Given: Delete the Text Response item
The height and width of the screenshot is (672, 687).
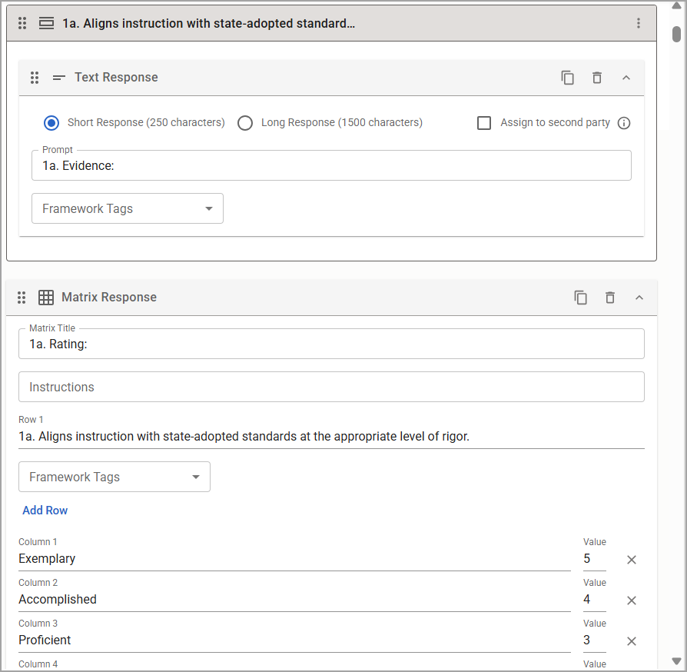Looking at the screenshot, I should click(597, 78).
